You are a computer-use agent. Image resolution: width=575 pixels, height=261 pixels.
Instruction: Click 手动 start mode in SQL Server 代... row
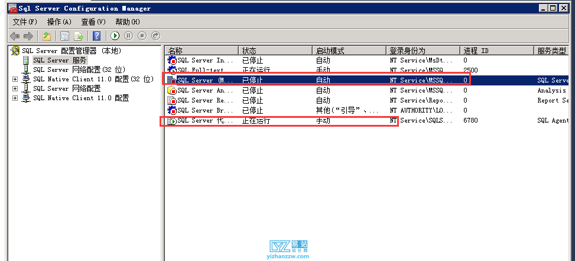(x=323, y=121)
